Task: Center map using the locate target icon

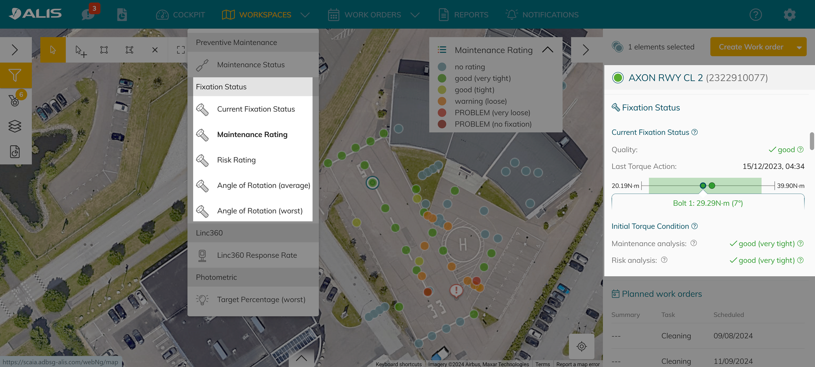Action: point(582,346)
